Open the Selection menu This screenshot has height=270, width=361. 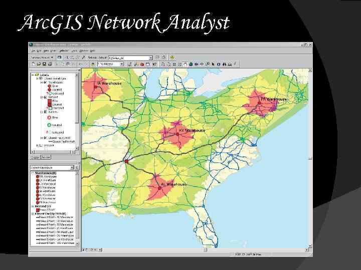[64, 50]
